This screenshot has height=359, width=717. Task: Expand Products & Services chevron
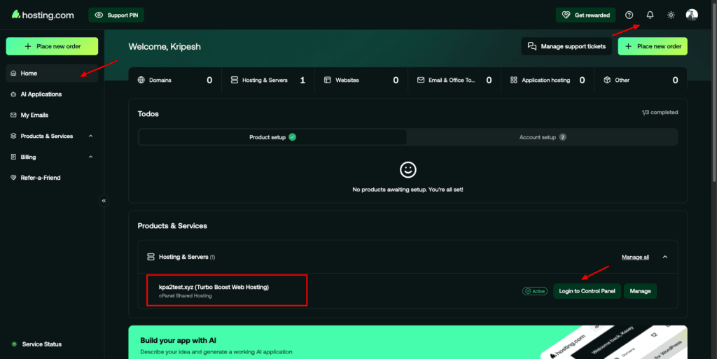pyautogui.click(x=90, y=136)
